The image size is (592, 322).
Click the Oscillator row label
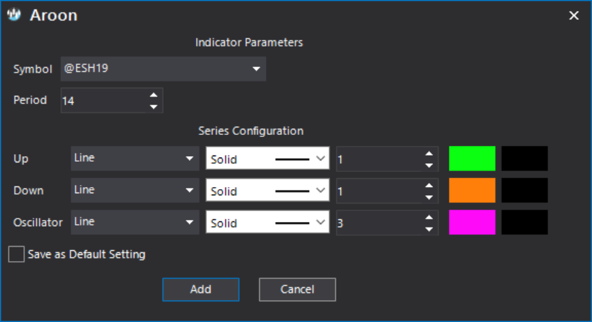click(38, 223)
